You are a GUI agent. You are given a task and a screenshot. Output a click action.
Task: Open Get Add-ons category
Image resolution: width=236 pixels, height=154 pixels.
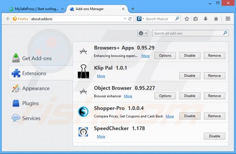pos(32,58)
